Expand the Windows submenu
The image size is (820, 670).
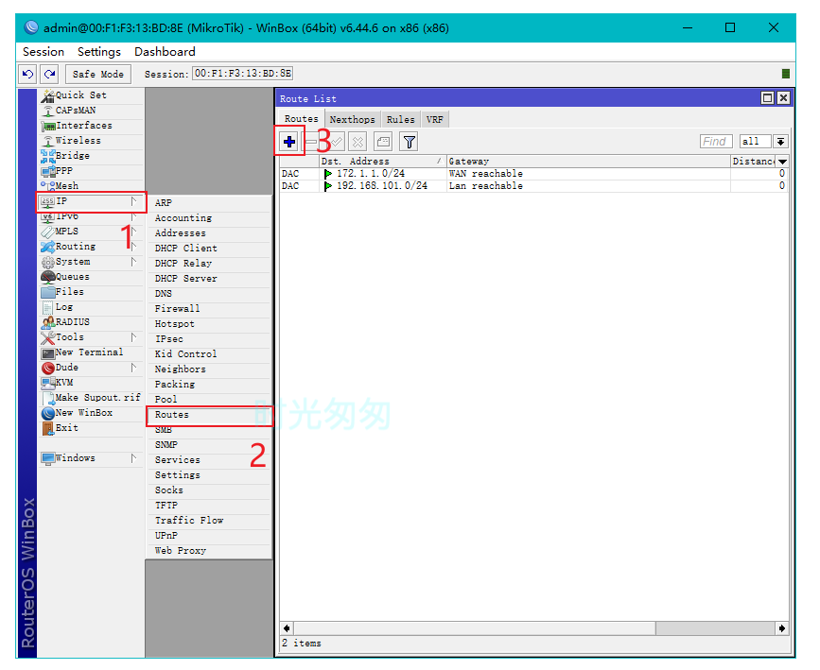(x=91, y=458)
